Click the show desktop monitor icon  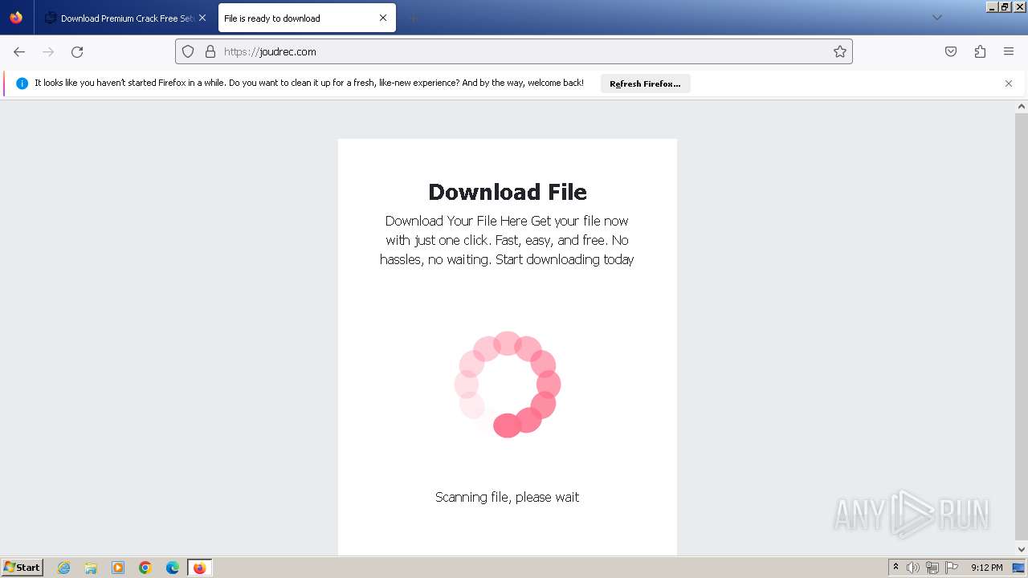coord(1018,568)
